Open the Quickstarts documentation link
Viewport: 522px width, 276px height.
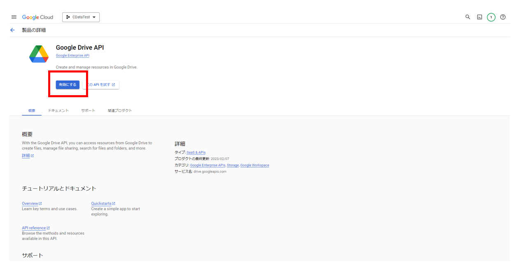pos(103,203)
